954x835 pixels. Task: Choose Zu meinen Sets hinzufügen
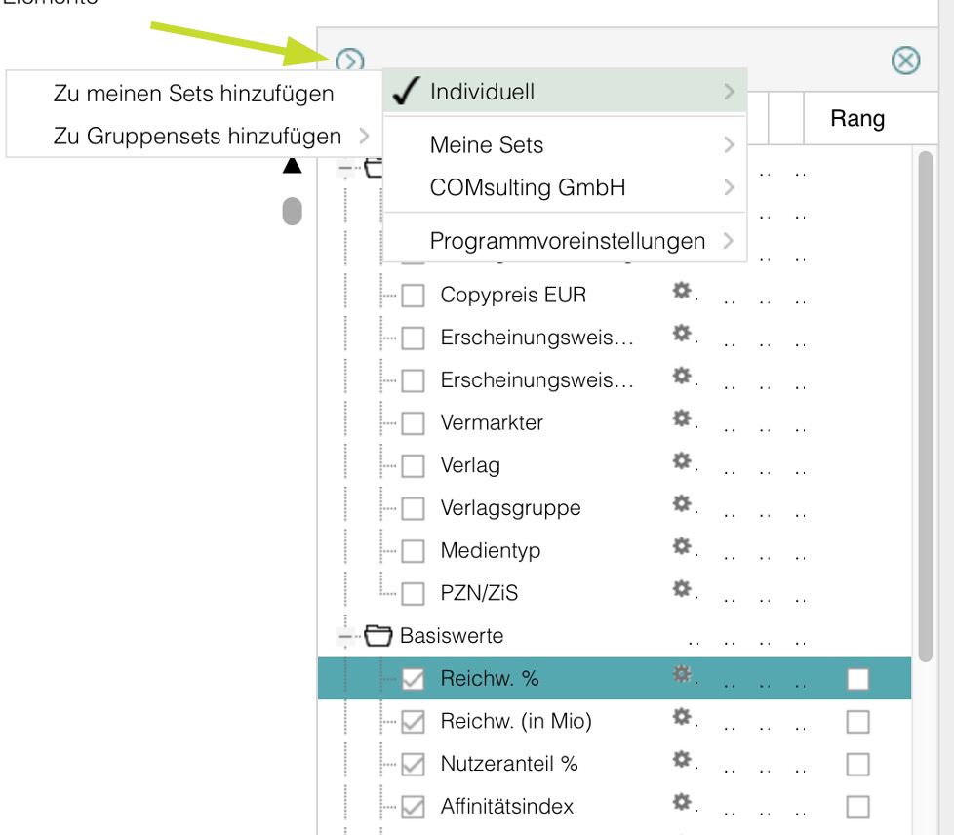click(x=193, y=94)
